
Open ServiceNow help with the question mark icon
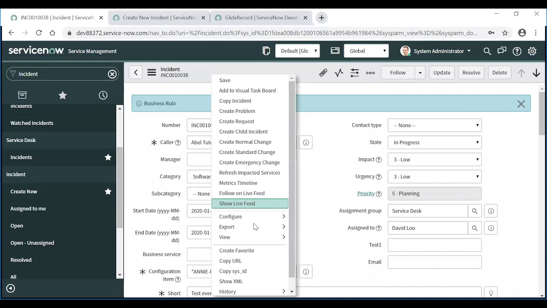pos(517,51)
